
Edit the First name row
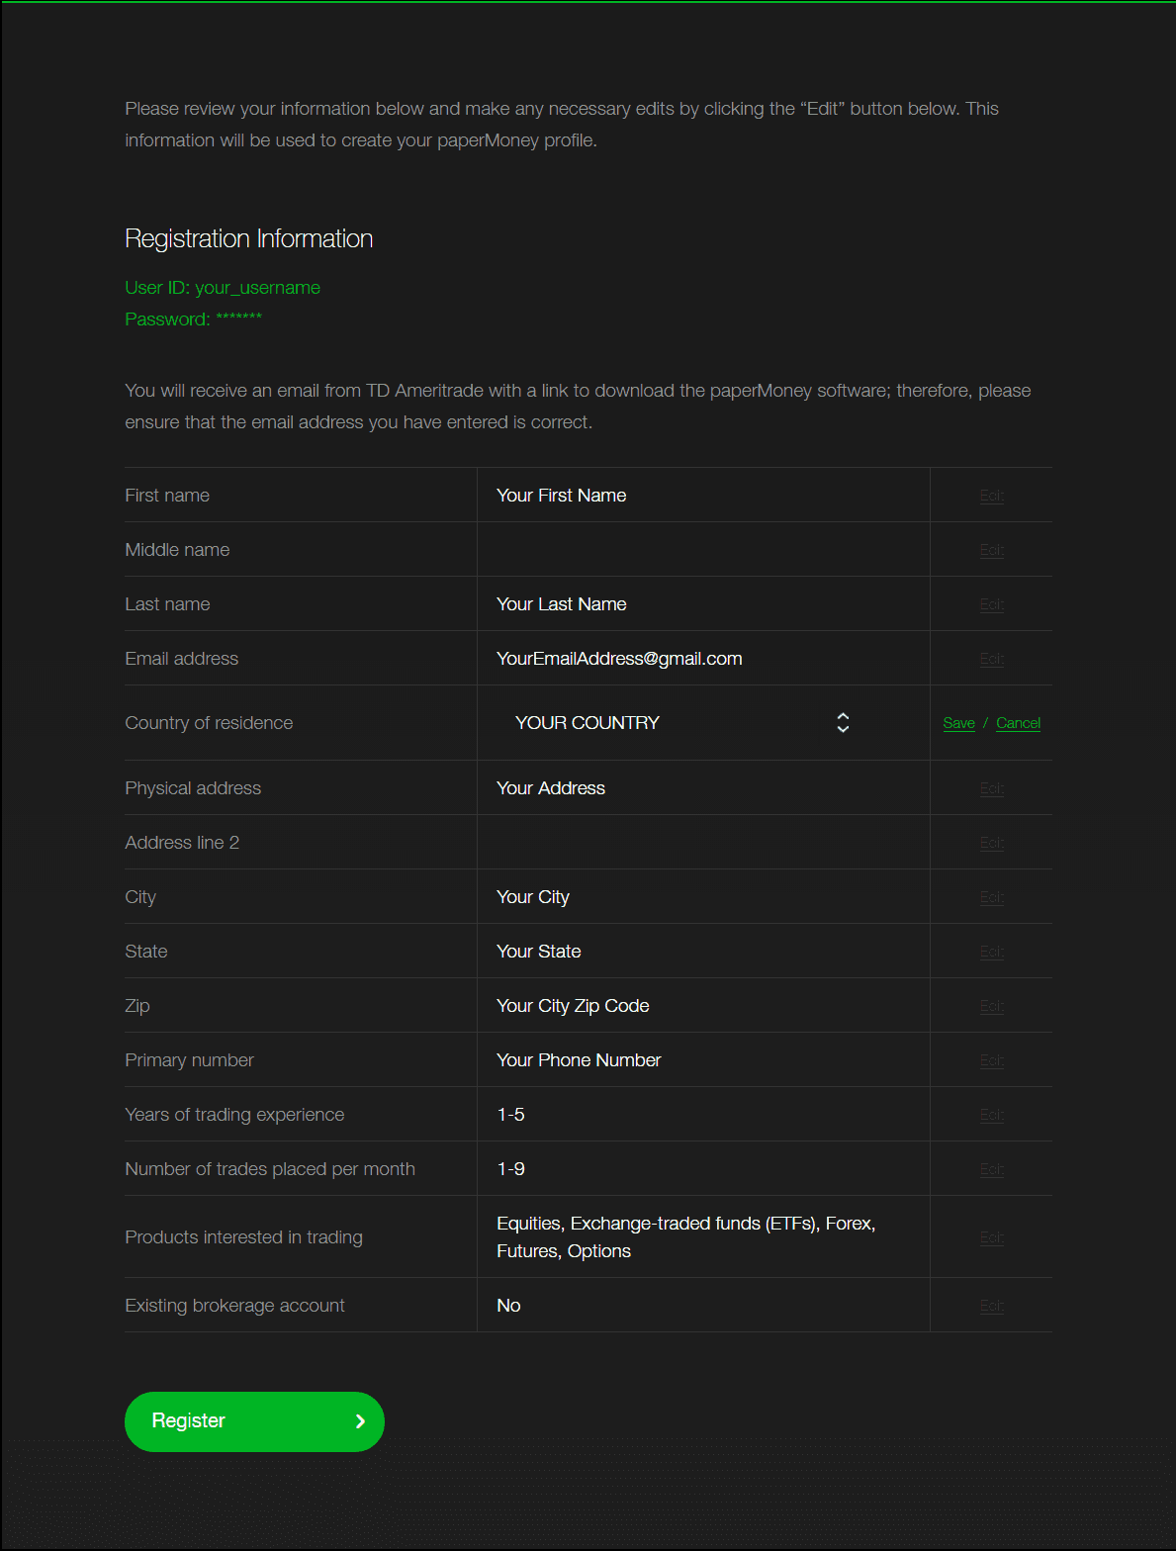pos(991,496)
